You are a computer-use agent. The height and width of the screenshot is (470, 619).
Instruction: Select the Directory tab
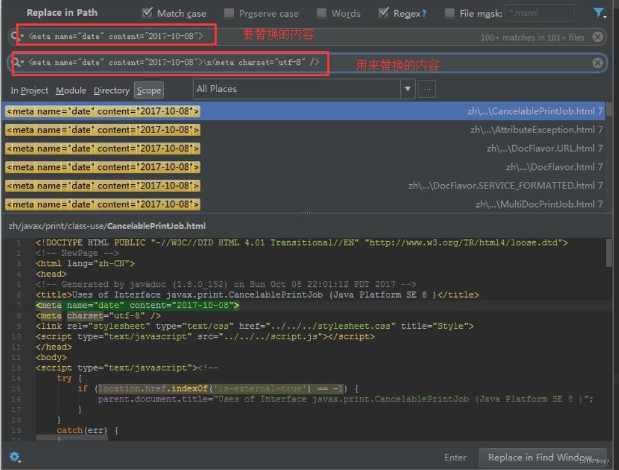(x=111, y=90)
